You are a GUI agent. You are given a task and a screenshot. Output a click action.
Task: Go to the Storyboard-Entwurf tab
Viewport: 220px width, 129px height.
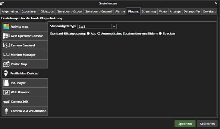(x=99, y=11)
